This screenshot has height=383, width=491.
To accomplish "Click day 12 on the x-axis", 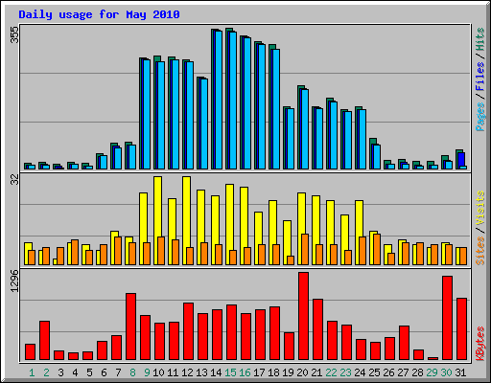I will coord(187,372).
